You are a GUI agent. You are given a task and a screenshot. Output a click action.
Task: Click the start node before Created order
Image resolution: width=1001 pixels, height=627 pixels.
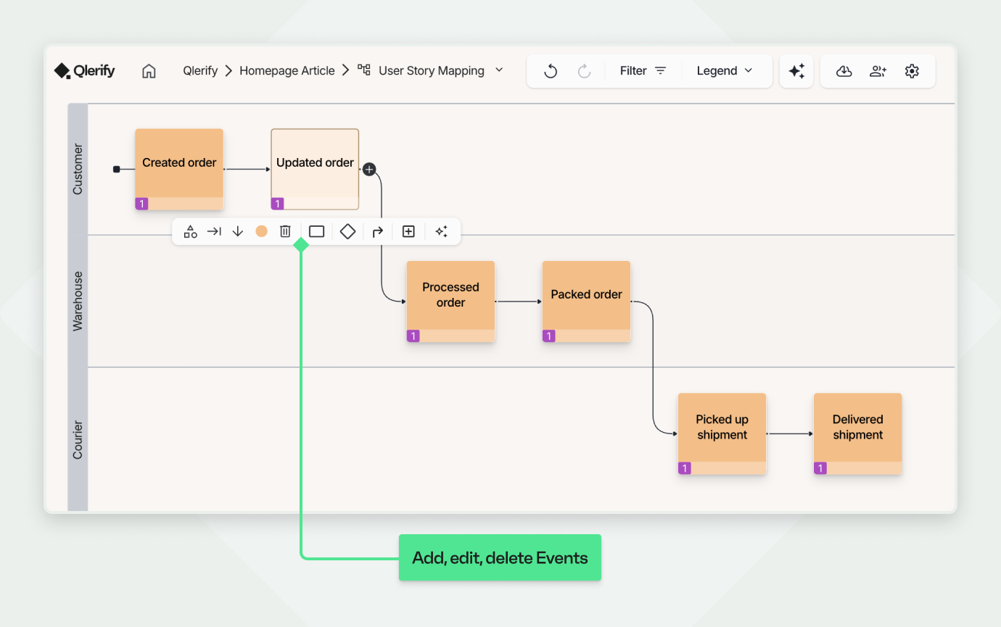click(116, 169)
